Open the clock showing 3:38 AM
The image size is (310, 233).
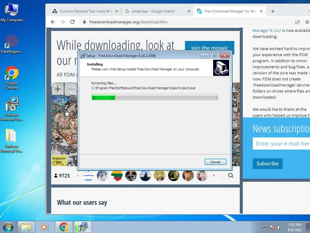point(295,227)
